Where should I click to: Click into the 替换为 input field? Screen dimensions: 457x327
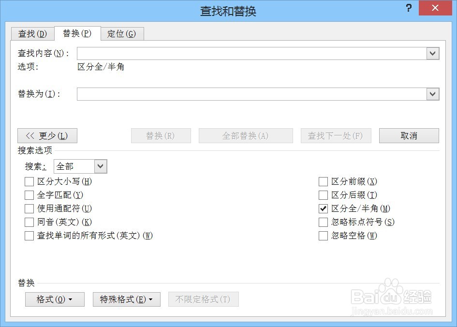coord(252,94)
